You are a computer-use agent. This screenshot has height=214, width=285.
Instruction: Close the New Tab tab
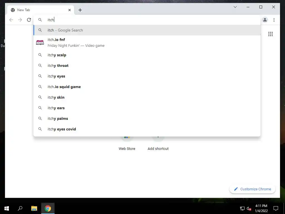[69, 10]
